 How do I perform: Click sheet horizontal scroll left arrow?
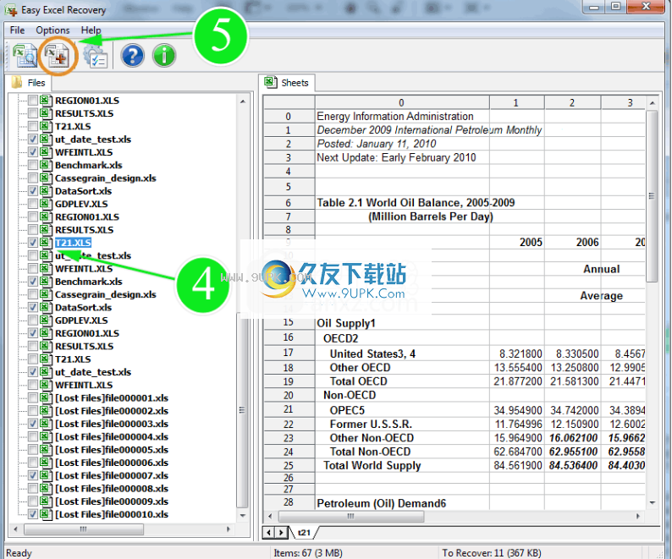point(270,516)
